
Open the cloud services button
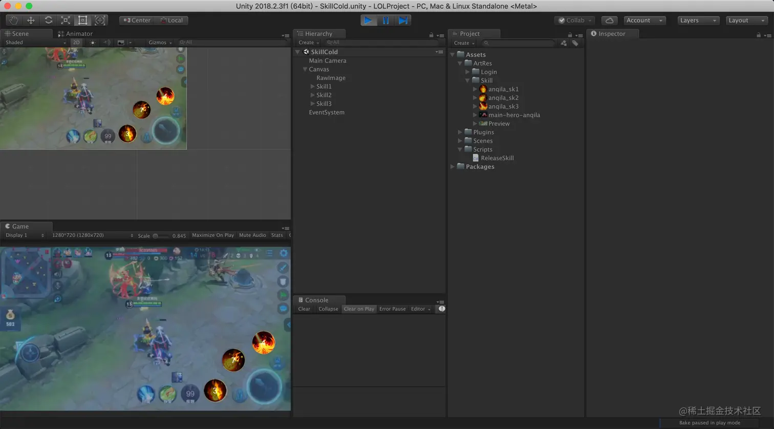pyautogui.click(x=609, y=21)
